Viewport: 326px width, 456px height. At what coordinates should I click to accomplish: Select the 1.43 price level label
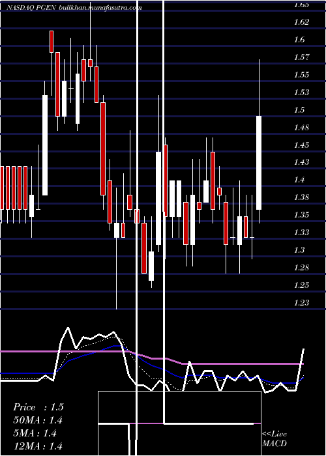301,162
